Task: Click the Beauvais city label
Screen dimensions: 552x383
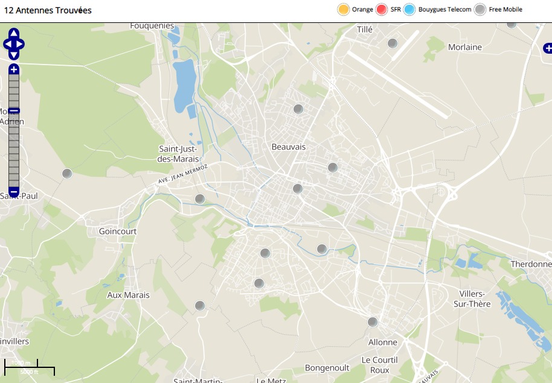Action: click(x=289, y=147)
